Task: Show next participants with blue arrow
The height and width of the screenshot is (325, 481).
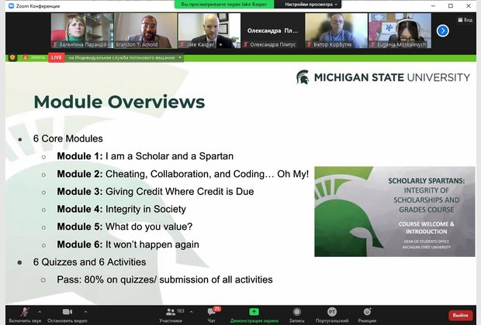Action: pyautogui.click(x=443, y=31)
